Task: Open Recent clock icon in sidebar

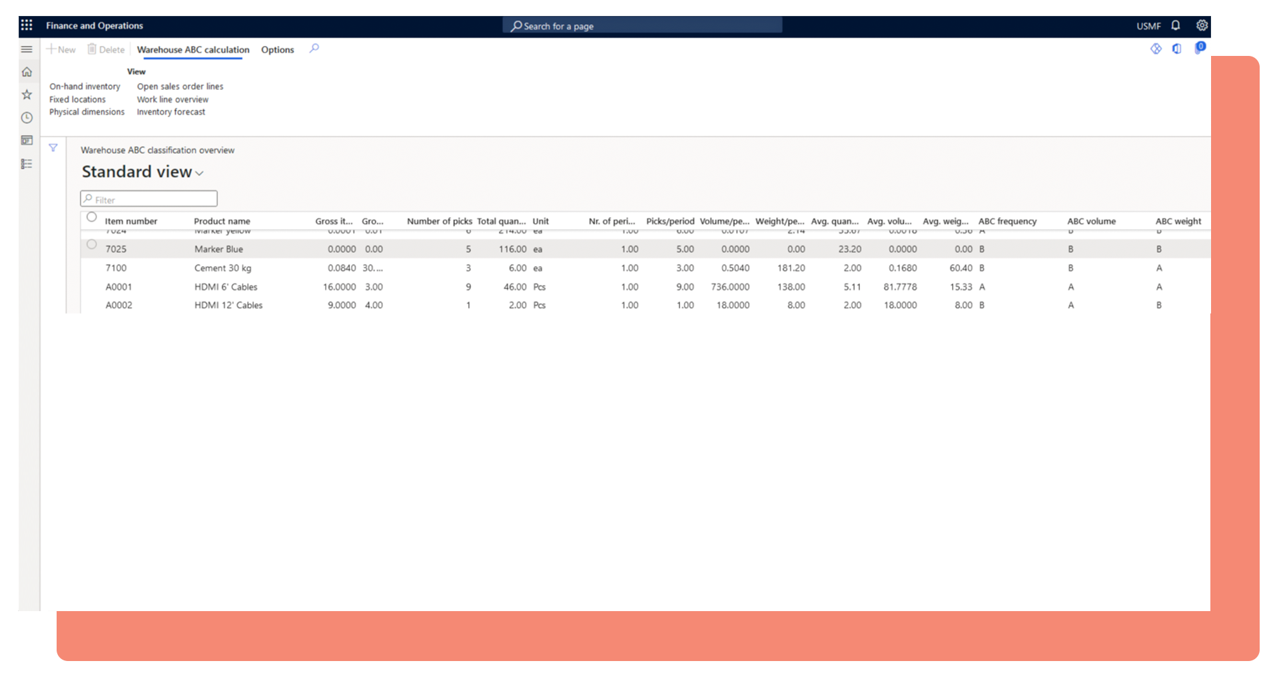Action: pyautogui.click(x=27, y=118)
